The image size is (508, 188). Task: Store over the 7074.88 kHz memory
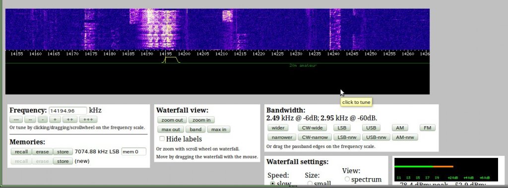63,152
